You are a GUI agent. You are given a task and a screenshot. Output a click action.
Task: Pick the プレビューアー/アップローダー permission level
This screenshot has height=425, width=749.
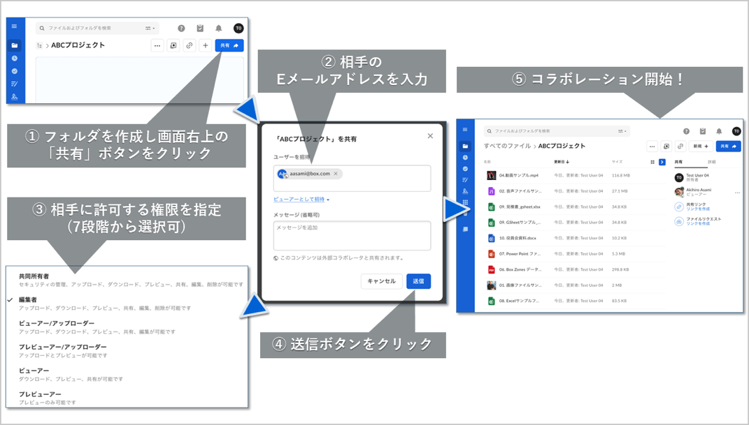point(63,347)
